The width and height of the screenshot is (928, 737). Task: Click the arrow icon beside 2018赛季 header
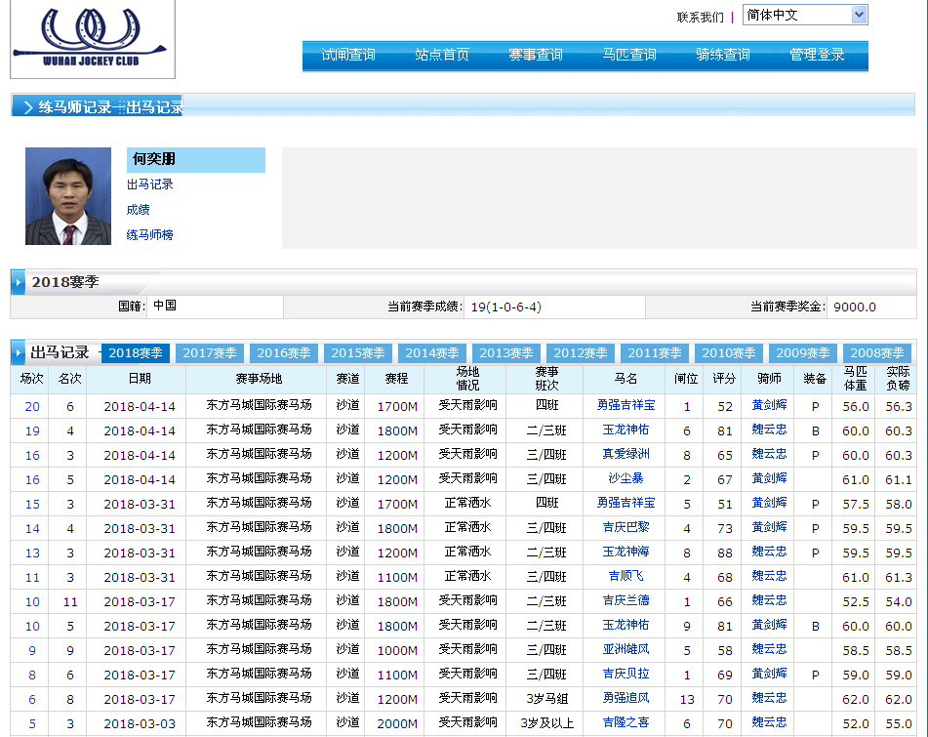click(19, 283)
